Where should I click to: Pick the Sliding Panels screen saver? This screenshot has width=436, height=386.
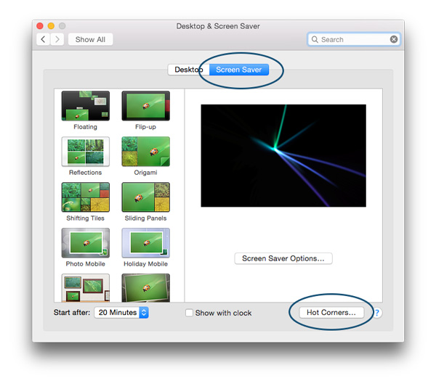[146, 197]
